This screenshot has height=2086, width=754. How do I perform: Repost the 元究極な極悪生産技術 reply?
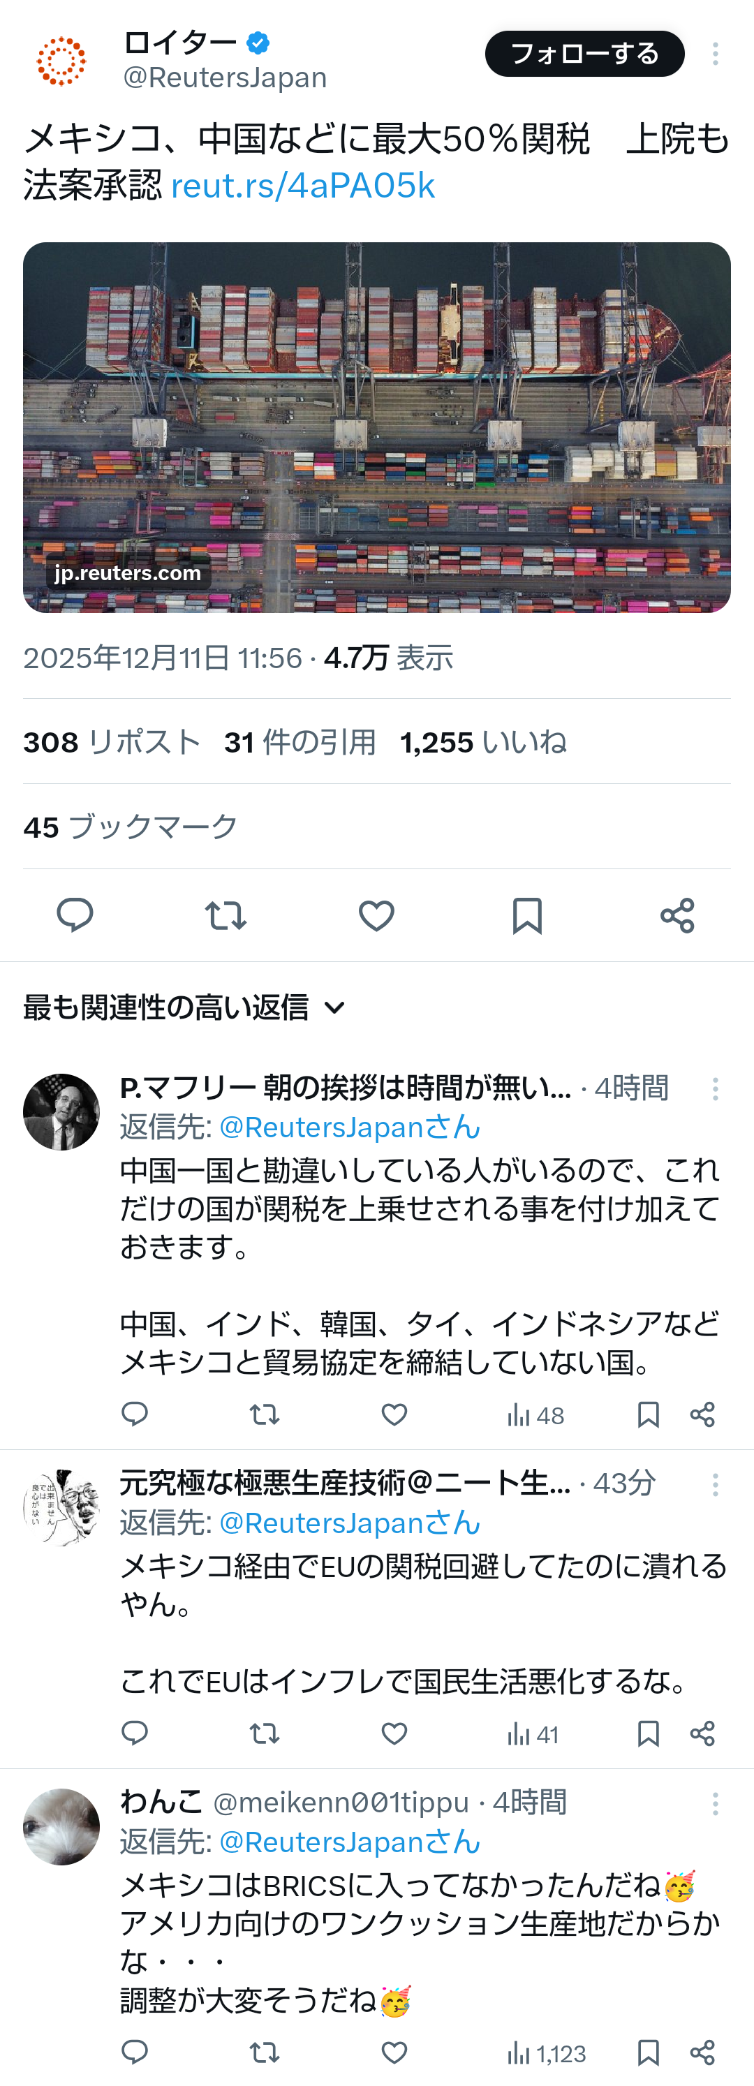pos(264,1733)
